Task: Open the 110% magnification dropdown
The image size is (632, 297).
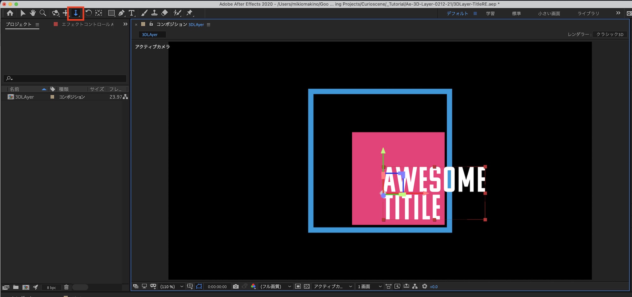Action: pos(172,287)
